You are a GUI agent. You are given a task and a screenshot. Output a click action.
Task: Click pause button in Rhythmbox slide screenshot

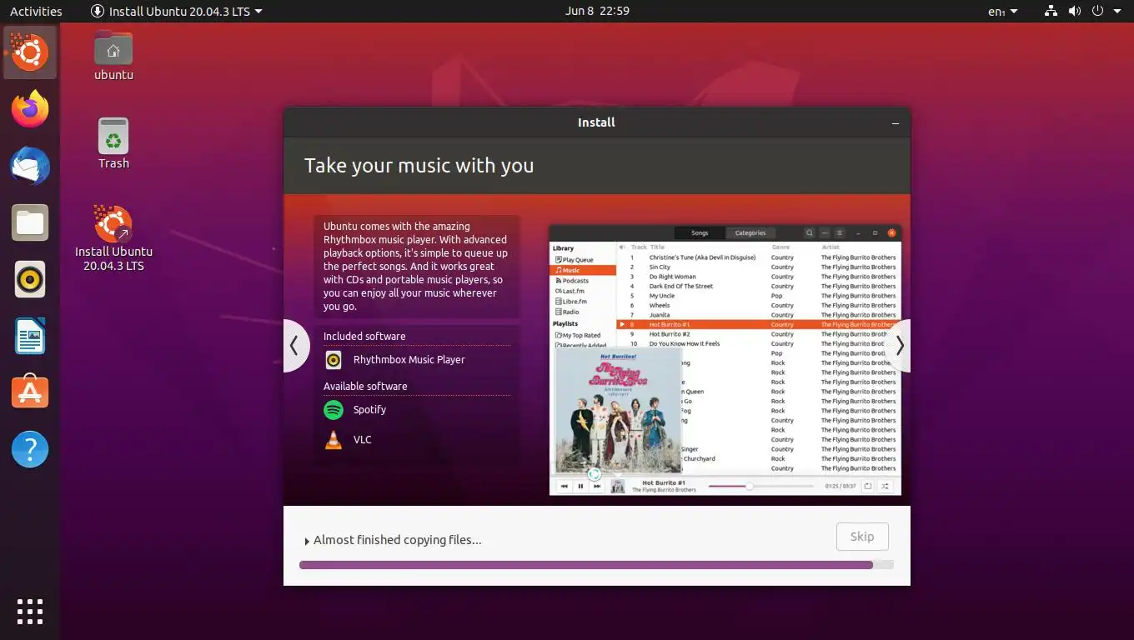[x=580, y=486]
